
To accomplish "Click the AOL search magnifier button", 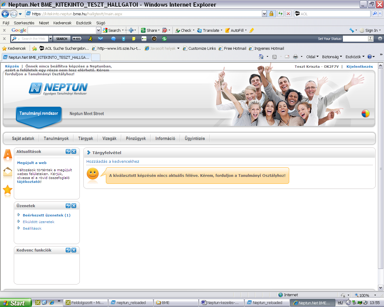I will (x=375, y=13).
